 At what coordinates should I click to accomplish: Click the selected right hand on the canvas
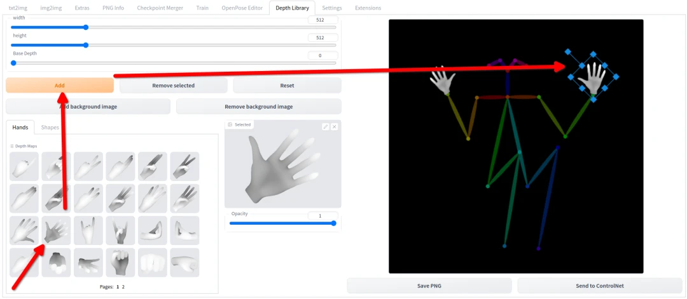pyautogui.click(x=593, y=77)
